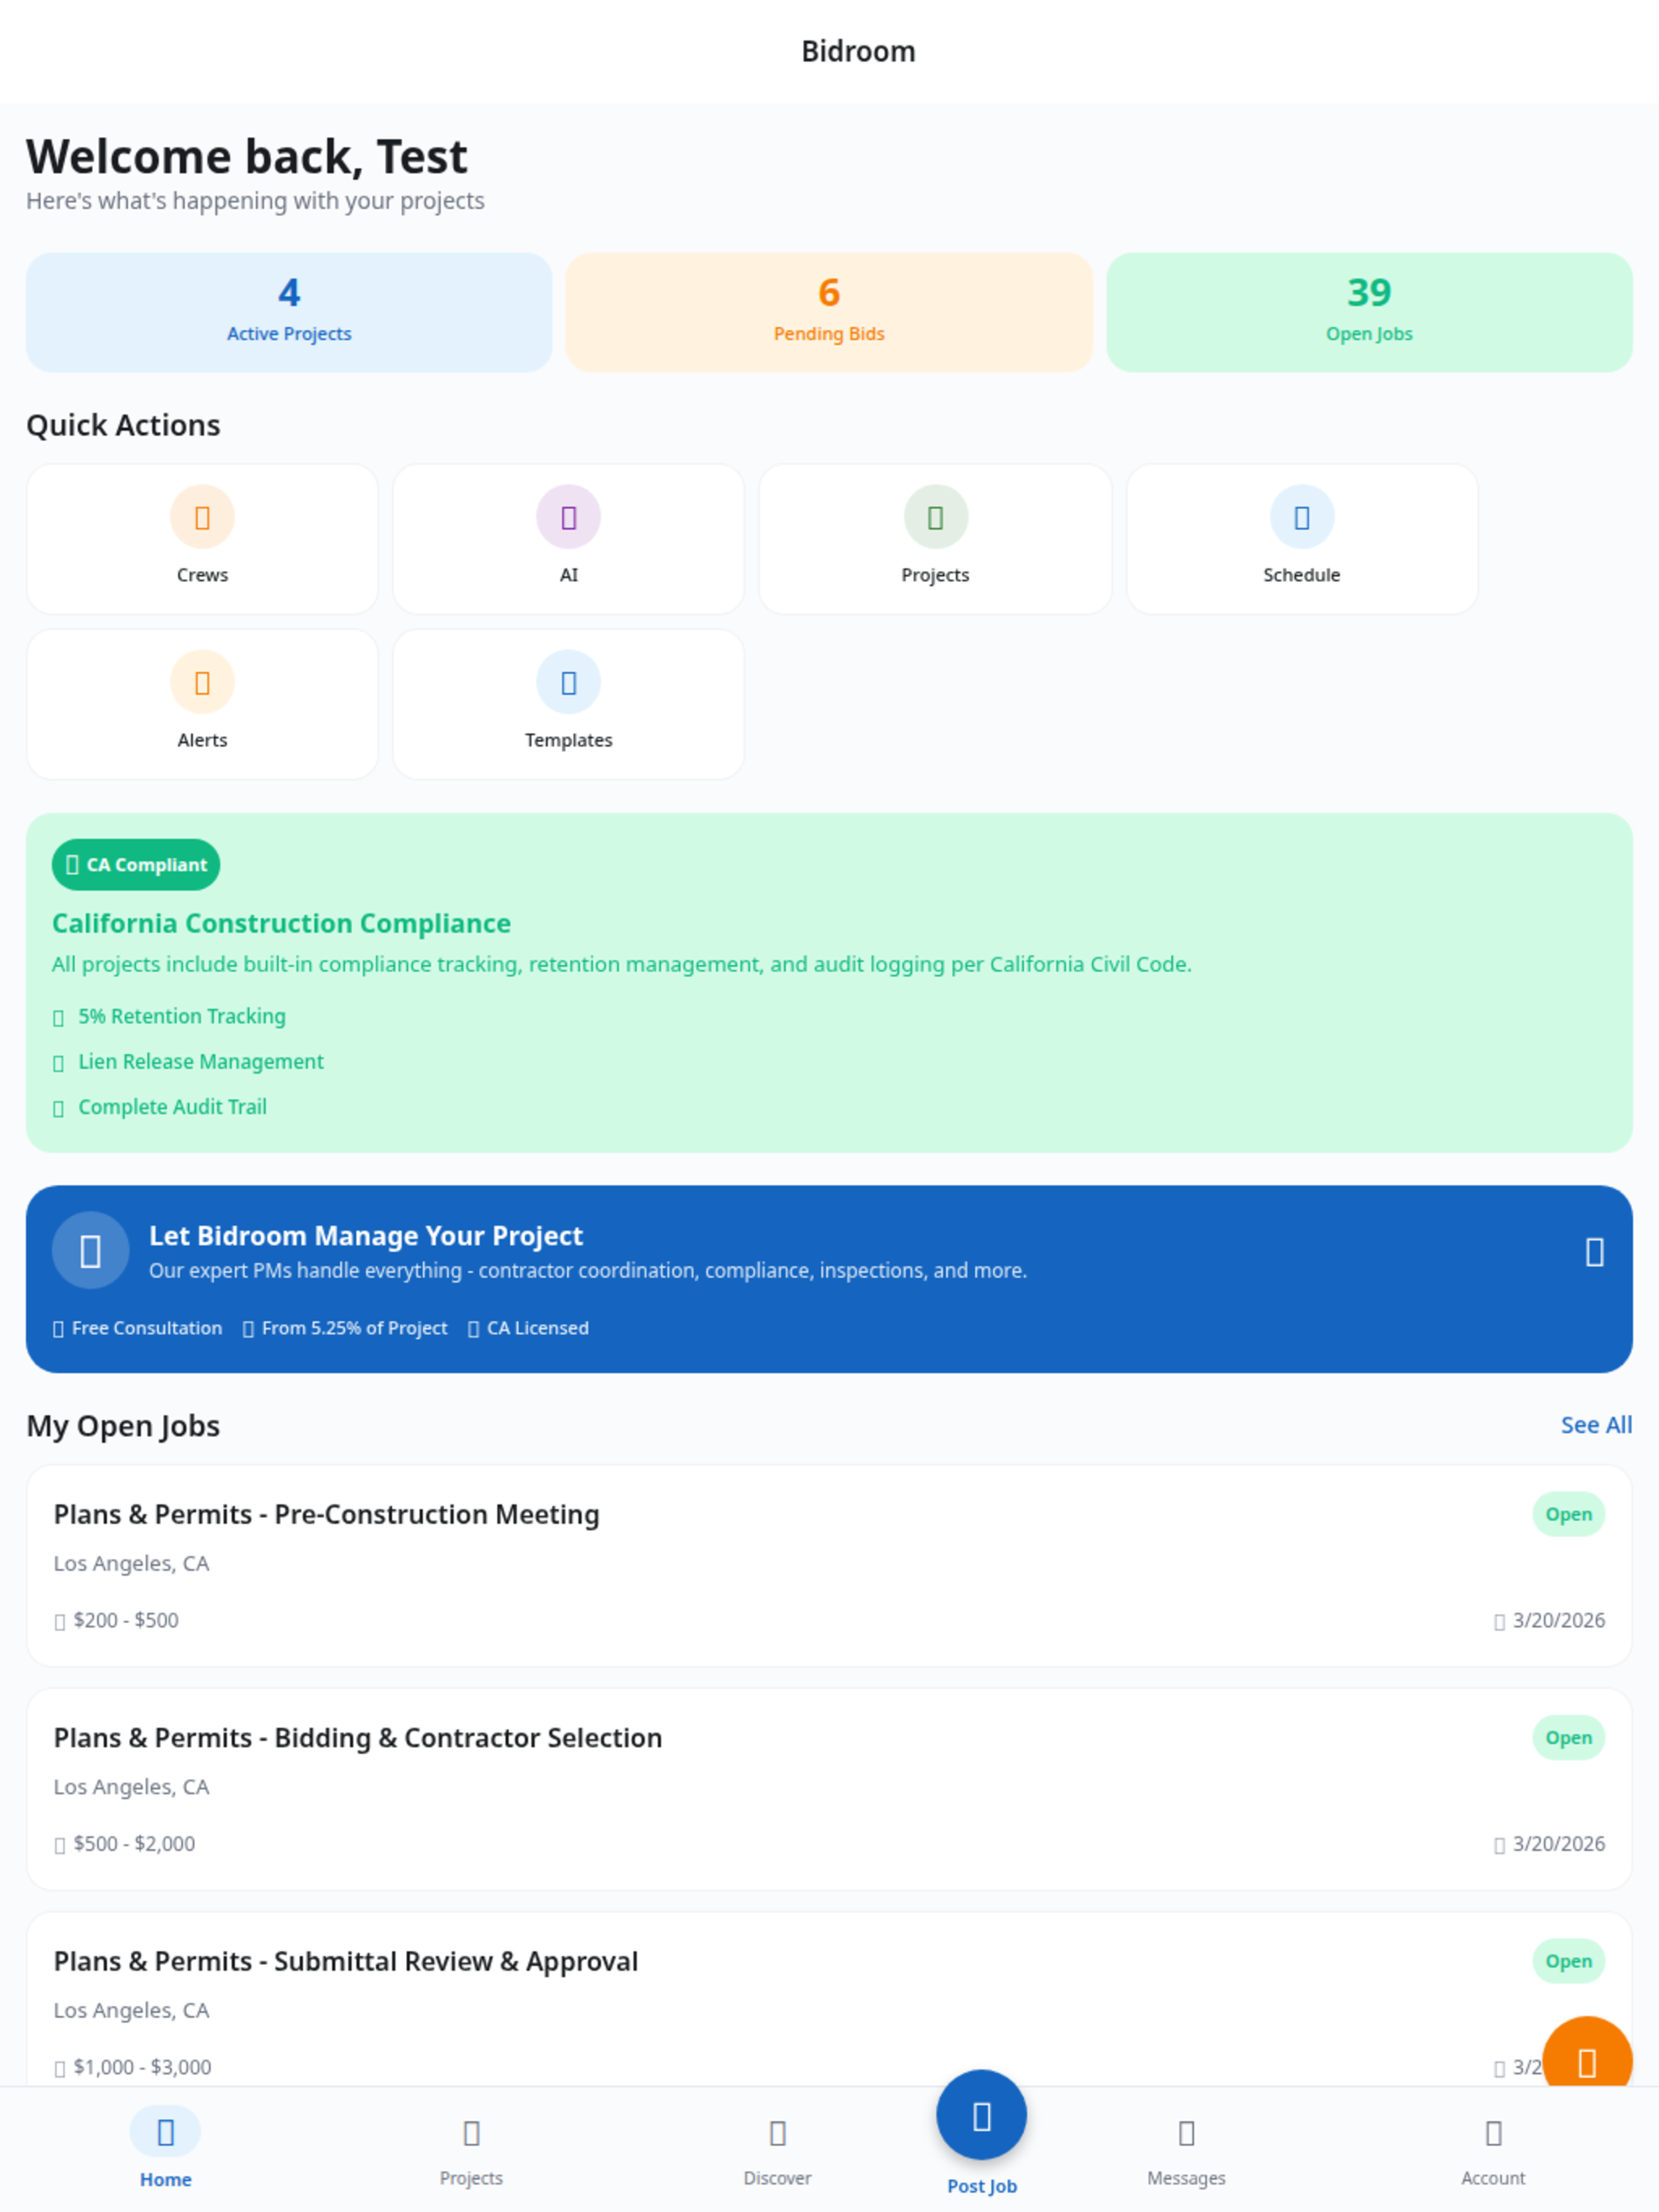Tap the orange floating action button
This screenshot has width=1659, height=2212.
[1587, 2052]
